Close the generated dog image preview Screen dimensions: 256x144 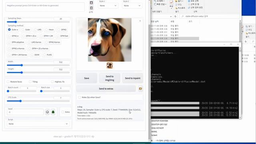coord(140,21)
